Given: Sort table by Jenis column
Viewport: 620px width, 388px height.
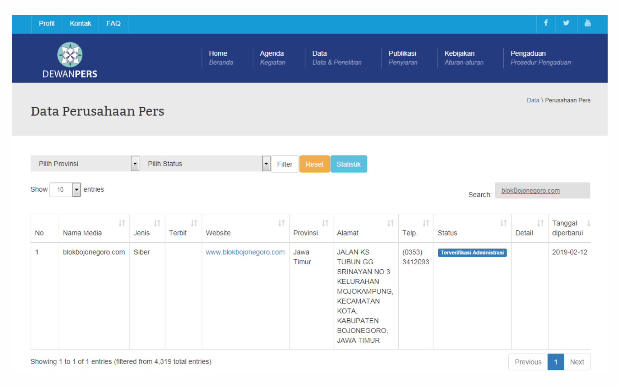Looking at the screenshot, I should 147,228.
